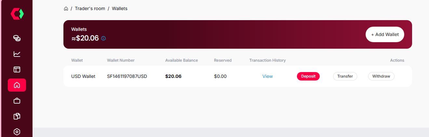
Task: Go to Trader's room breadcrumb
Action: [x=90, y=8]
